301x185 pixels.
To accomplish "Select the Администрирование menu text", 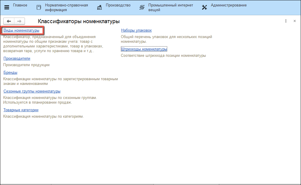I will pos(229,5).
